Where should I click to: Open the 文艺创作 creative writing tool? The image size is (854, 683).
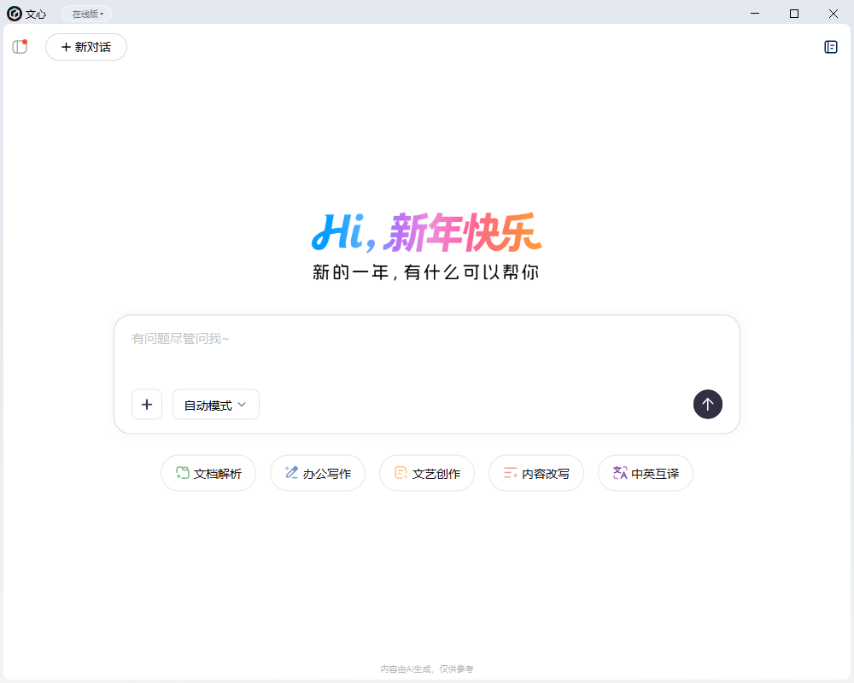pyautogui.click(x=427, y=472)
